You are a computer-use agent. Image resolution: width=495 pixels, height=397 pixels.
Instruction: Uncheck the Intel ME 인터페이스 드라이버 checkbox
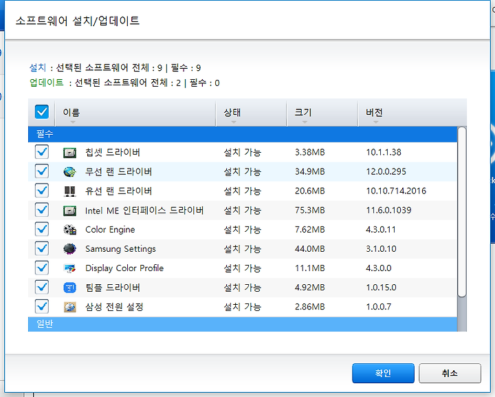coord(42,210)
